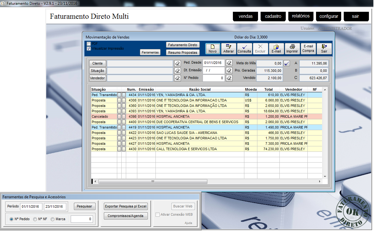The height and width of the screenshot is (231, 374).
Task: Uncheck Visualizar Impressão option
Action: pyautogui.click(x=89, y=48)
